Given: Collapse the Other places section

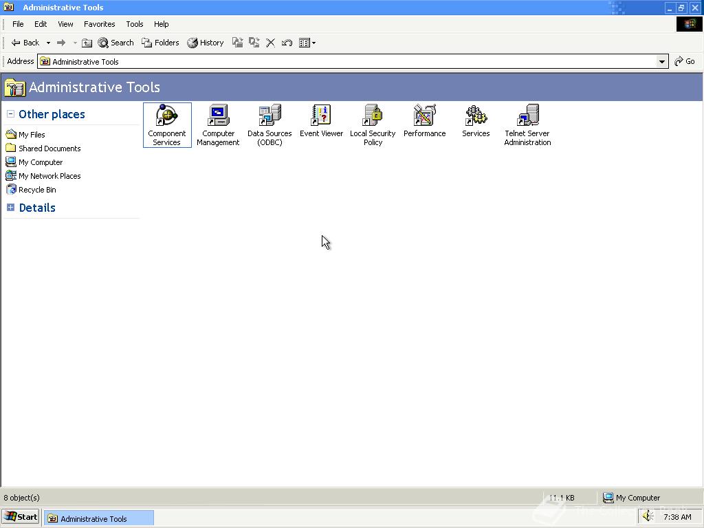Looking at the screenshot, I should (10, 114).
